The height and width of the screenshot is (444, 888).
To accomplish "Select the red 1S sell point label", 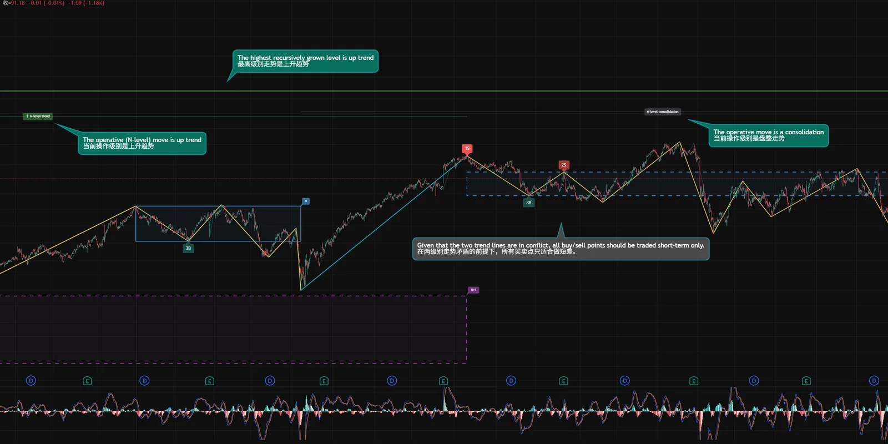I will (x=467, y=148).
